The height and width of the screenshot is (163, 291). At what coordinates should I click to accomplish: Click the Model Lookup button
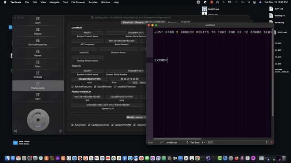click(x=135, y=117)
